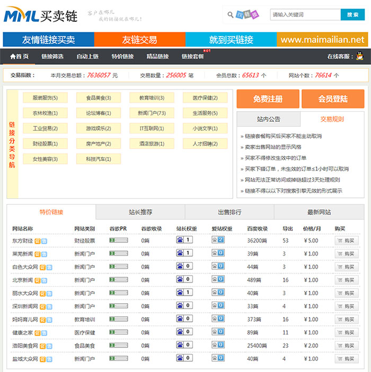Click the 会员登陆 login button

pyautogui.click(x=333, y=99)
